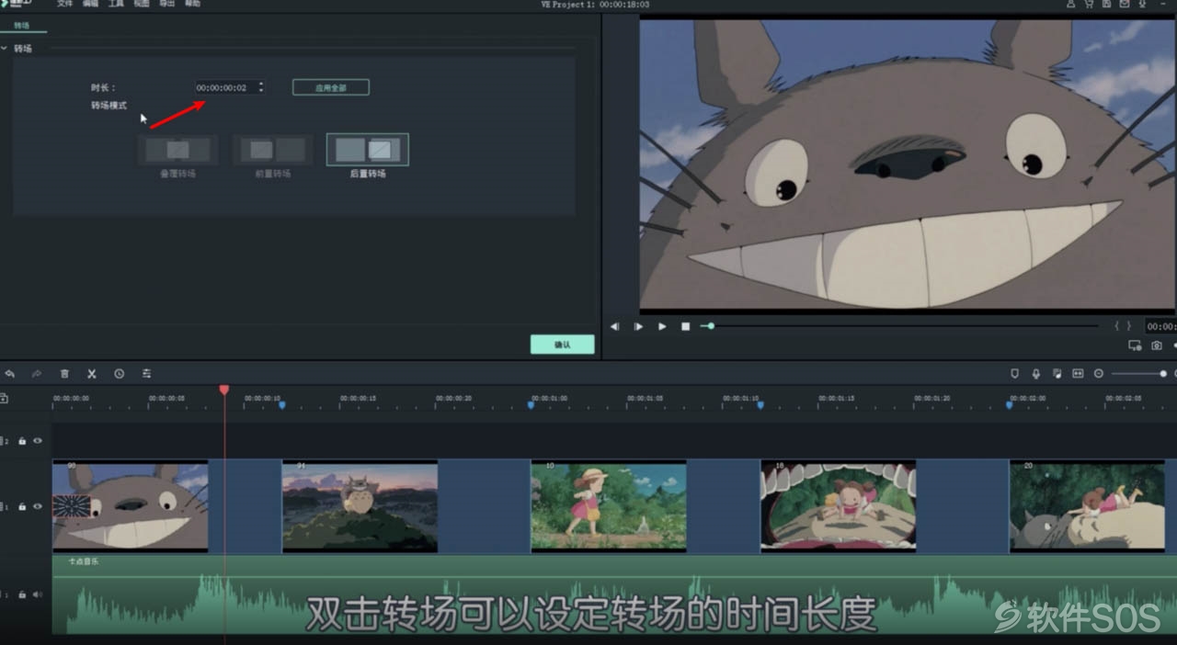1177x645 pixels.
Task: Open preview display settings monitor icon
Action: (1135, 345)
